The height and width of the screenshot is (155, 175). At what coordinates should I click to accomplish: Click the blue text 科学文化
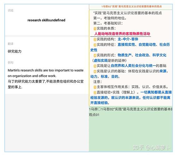coord(159,55)
